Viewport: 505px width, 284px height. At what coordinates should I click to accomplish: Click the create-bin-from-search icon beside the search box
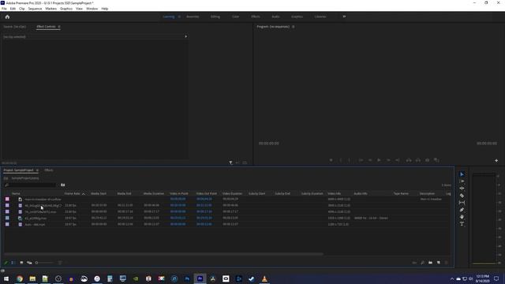pyautogui.click(x=63, y=185)
